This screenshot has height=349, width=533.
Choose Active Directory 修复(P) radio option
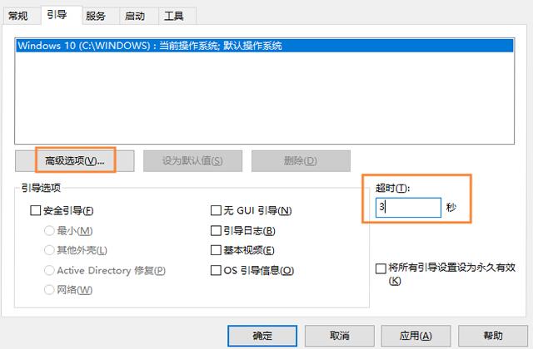[49, 270]
